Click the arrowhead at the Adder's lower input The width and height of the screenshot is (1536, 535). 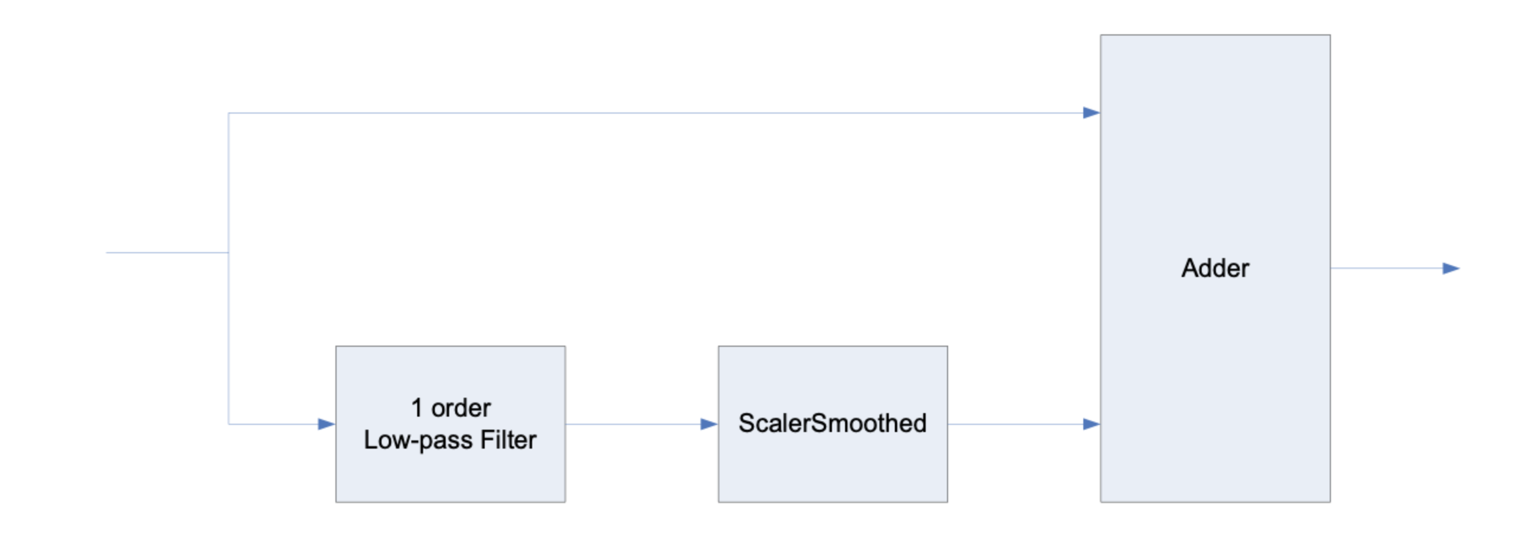1091,424
